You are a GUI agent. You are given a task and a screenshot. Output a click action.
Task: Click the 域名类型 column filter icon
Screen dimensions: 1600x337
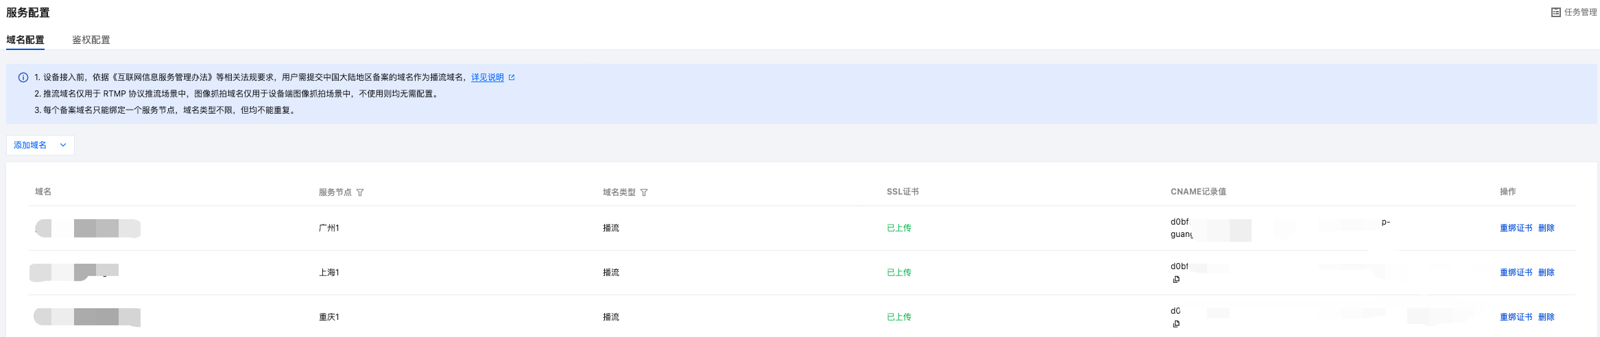click(x=644, y=192)
